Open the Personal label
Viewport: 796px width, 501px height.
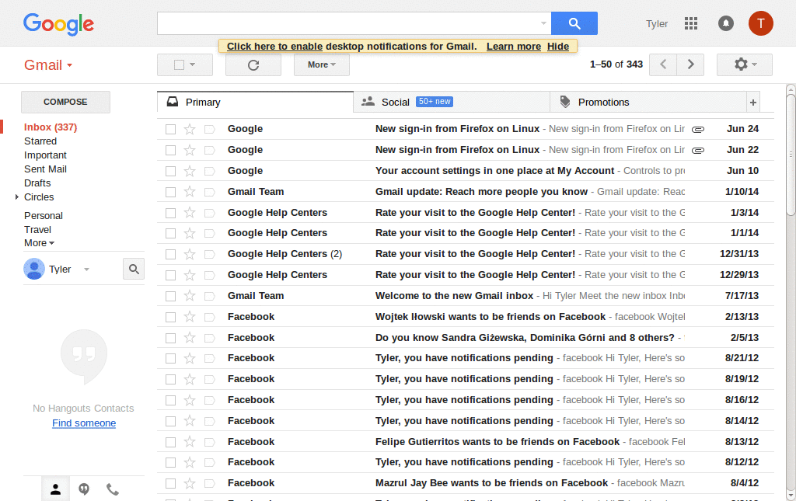coord(44,215)
